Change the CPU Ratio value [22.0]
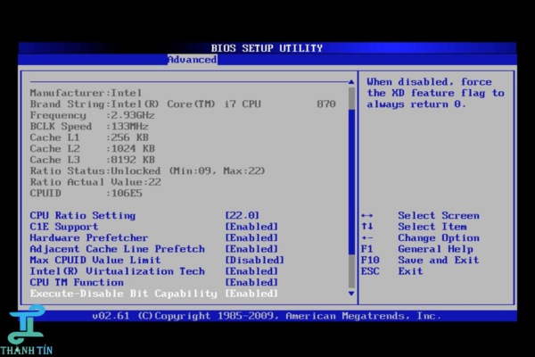 pyautogui.click(x=242, y=216)
